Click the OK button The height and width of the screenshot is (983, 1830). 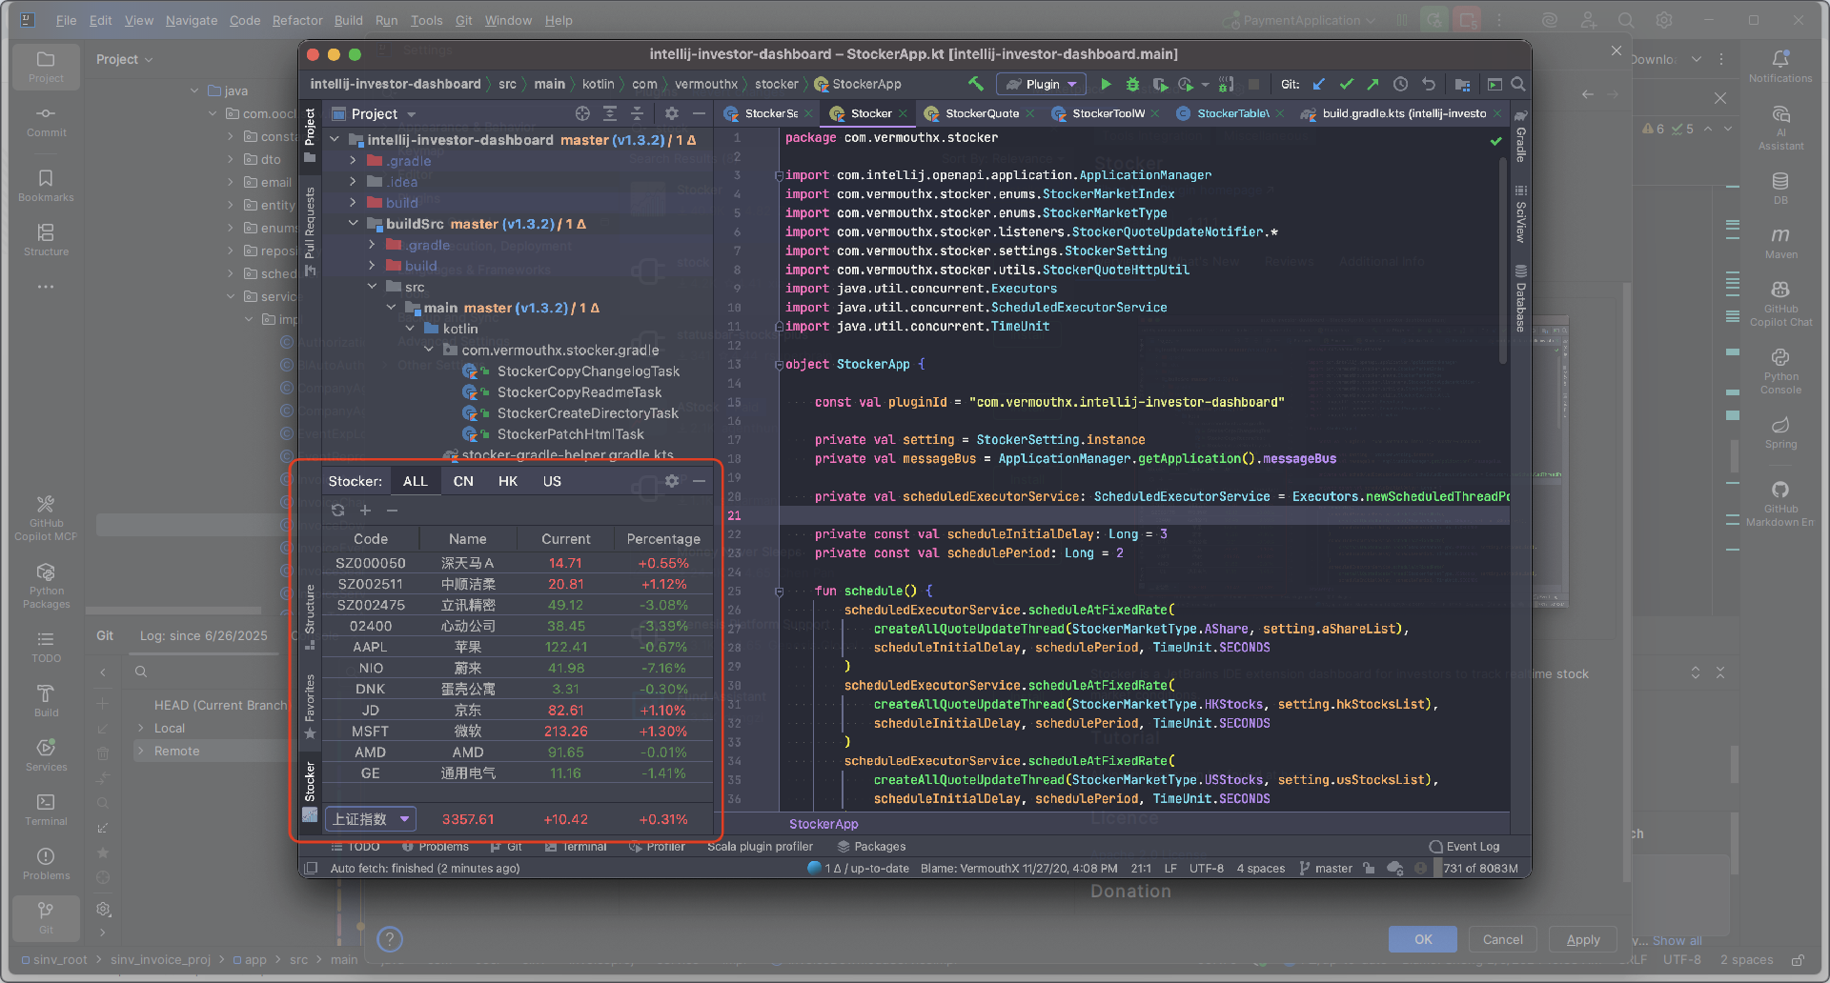tap(1423, 939)
